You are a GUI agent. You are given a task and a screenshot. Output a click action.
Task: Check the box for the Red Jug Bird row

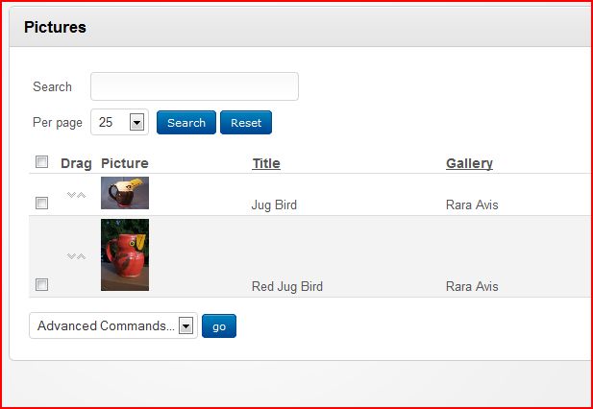[x=41, y=284]
